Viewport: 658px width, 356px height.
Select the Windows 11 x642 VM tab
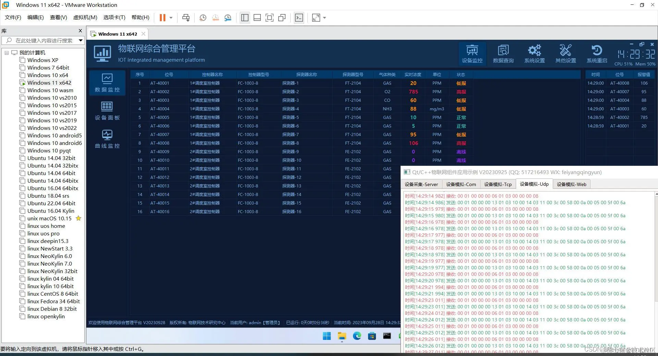118,34
